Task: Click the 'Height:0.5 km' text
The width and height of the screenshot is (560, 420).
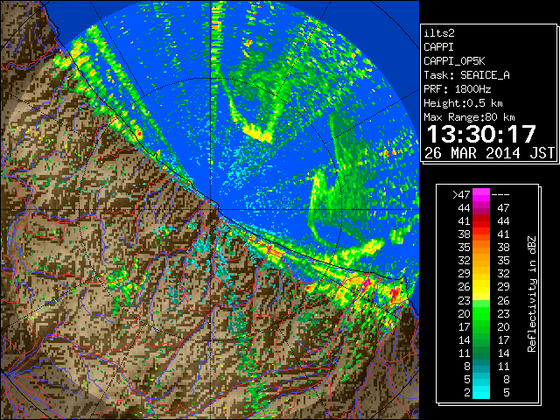Action: click(x=463, y=103)
